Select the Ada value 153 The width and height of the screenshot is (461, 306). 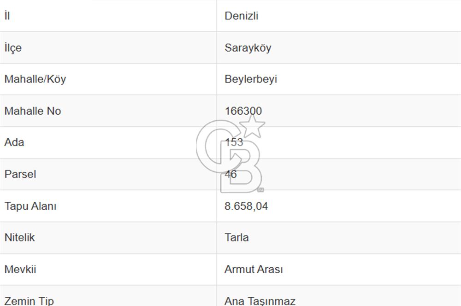tap(234, 142)
